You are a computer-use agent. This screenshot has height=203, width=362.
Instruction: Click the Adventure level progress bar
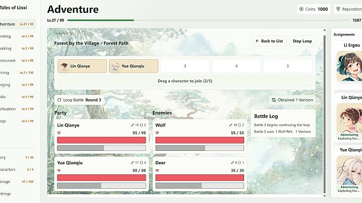click(208, 21)
